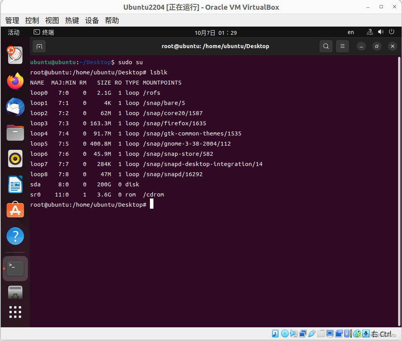402x341 pixels.
Task: Open the 设备 menu
Action: coord(92,20)
